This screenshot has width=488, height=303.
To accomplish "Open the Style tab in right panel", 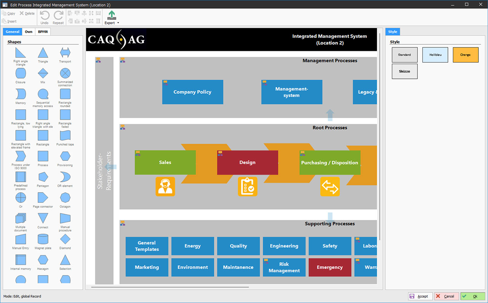I will [393, 32].
